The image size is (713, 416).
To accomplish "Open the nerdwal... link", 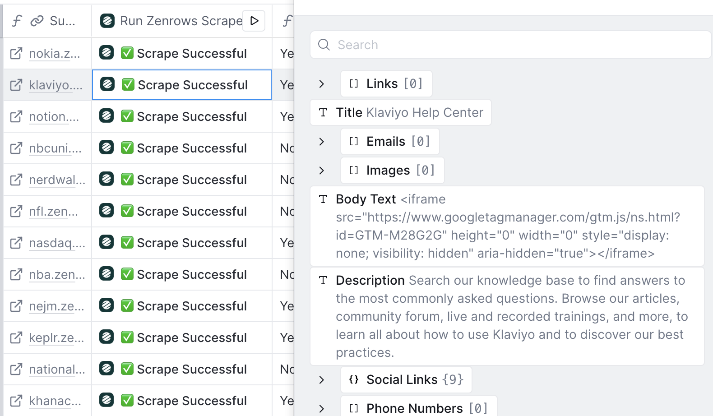I will point(57,180).
